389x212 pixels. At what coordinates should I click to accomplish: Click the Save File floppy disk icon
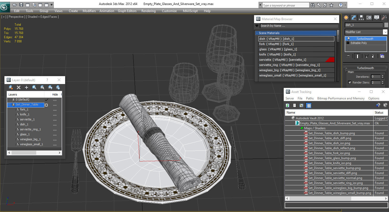(x=21, y=5)
